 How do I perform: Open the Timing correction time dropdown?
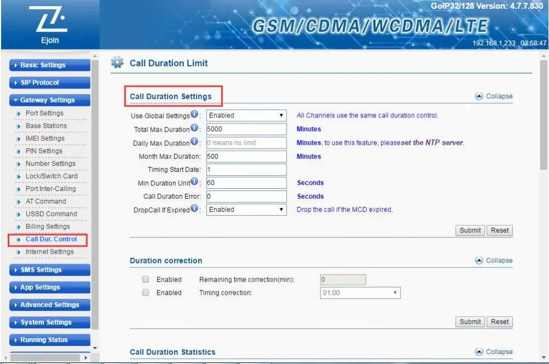(360, 293)
